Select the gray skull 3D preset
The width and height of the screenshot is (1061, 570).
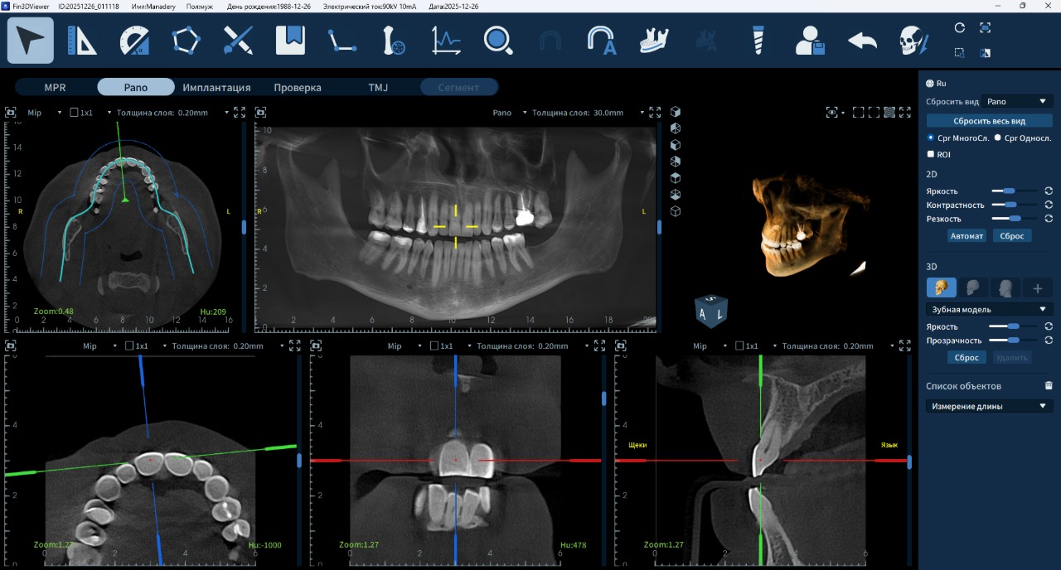[x=973, y=288]
